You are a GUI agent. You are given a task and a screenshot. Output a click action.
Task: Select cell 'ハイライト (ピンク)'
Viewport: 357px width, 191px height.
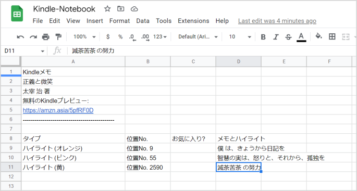coord(73,158)
